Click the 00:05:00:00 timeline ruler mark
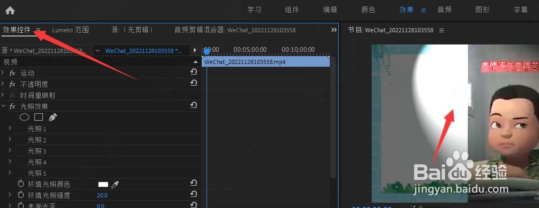Screen dimensions: 539x208 pyautogui.click(x=250, y=50)
